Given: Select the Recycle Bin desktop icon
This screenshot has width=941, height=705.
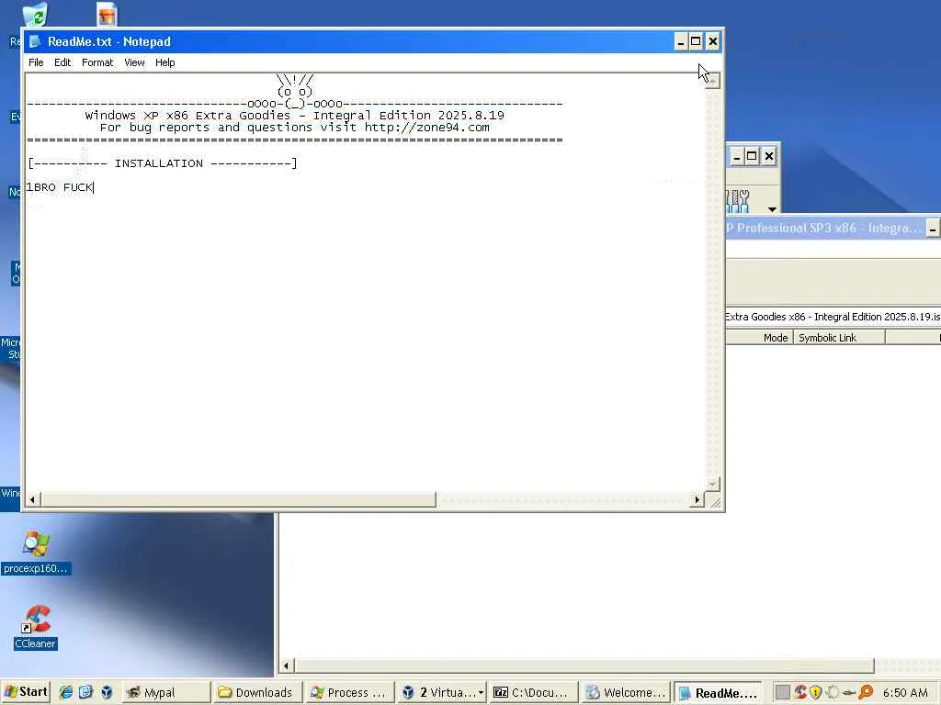Looking at the screenshot, I should click(35, 15).
